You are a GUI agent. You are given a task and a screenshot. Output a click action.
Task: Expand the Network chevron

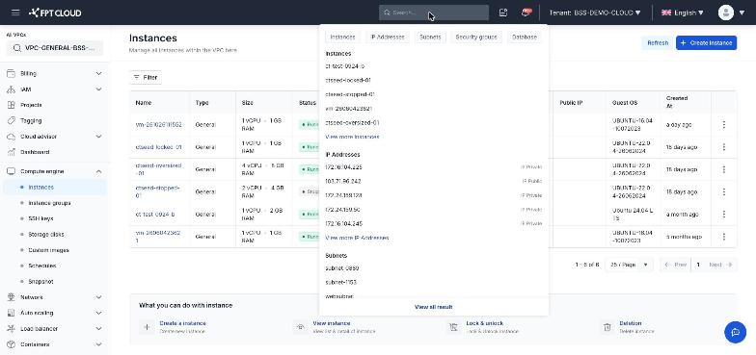[x=98, y=297]
